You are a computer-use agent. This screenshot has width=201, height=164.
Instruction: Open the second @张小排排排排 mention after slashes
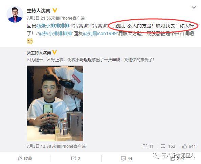(x=55, y=34)
